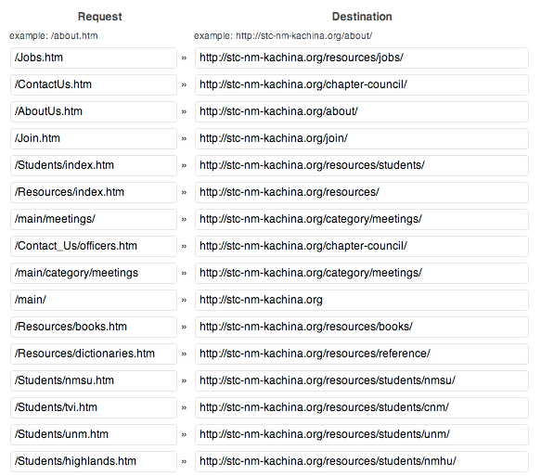Select the /Students/unm.htm request field
541x476 pixels.
pyautogui.click(x=94, y=434)
